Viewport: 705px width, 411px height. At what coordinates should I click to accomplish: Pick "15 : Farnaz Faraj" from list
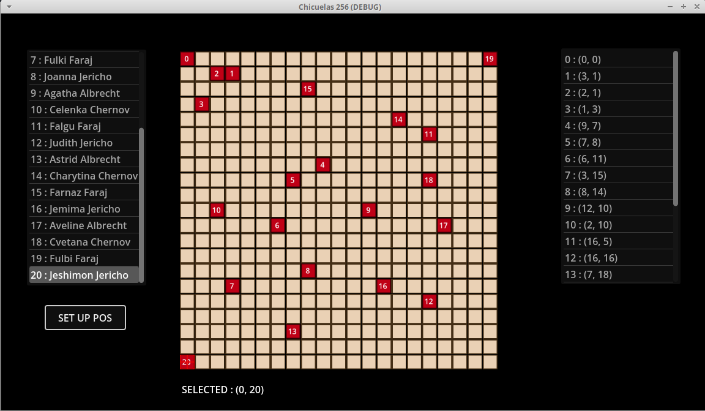[x=84, y=192]
